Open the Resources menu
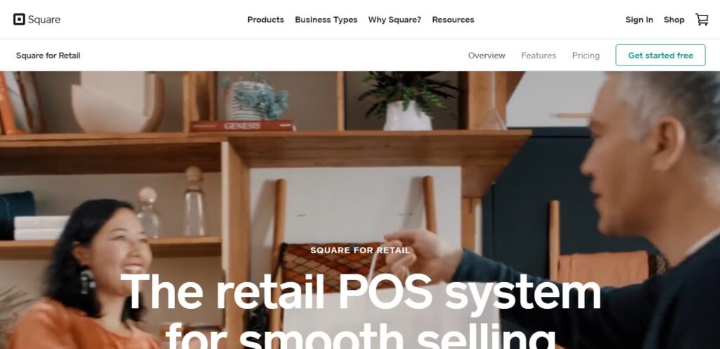Image resolution: width=720 pixels, height=349 pixels. coord(453,20)
